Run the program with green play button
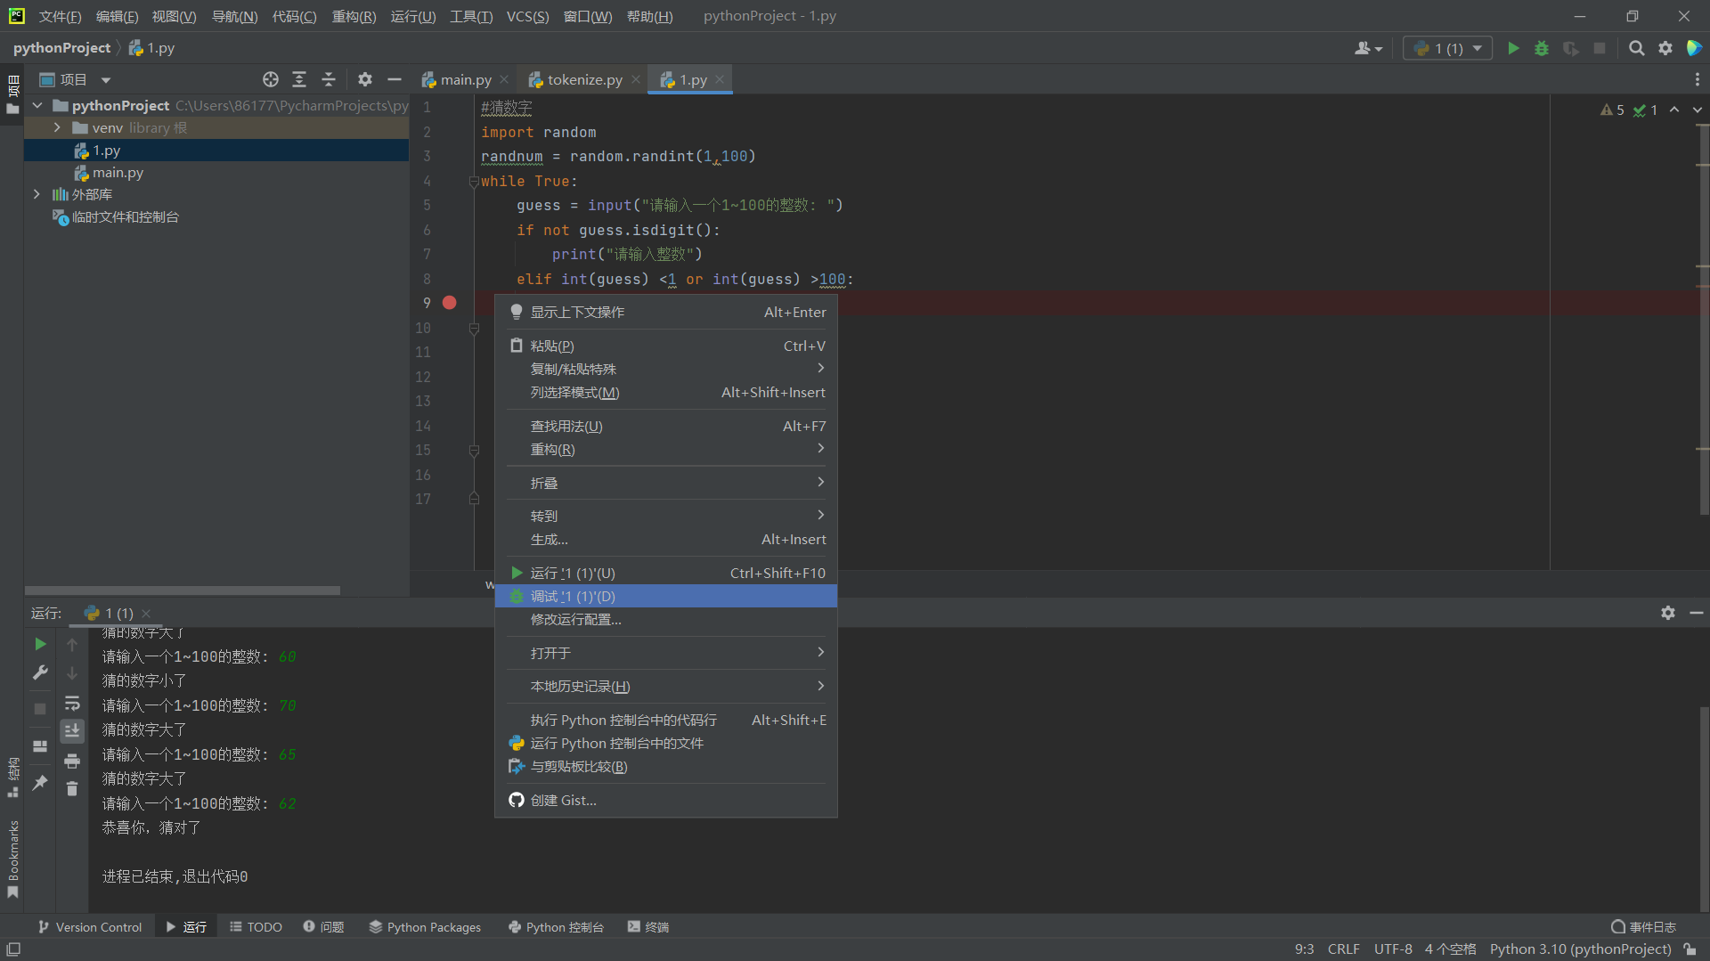The width and height of the screenshot is (1710, 961). (1513, 48)
